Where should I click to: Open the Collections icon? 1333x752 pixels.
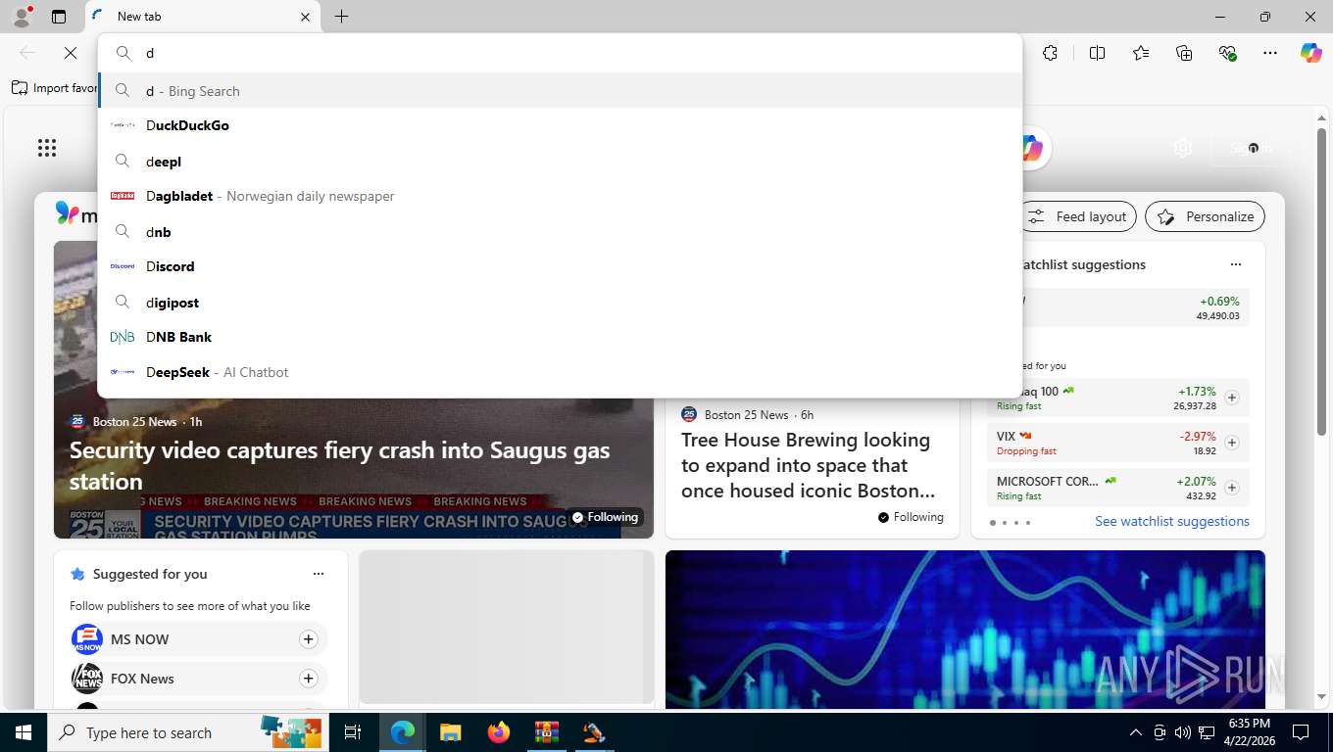click(1184, 53)
